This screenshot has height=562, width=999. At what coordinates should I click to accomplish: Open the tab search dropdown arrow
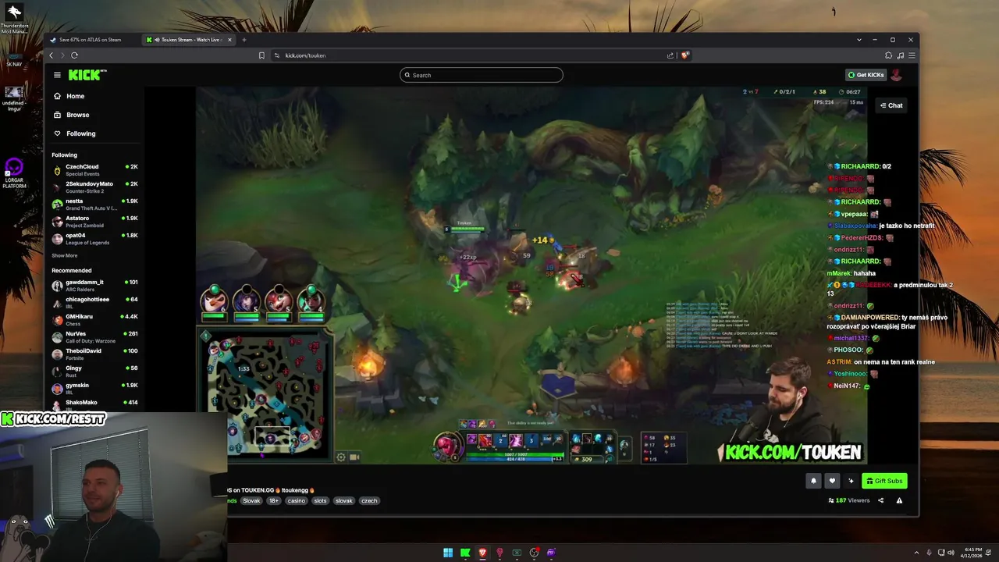tap(859, 40)
